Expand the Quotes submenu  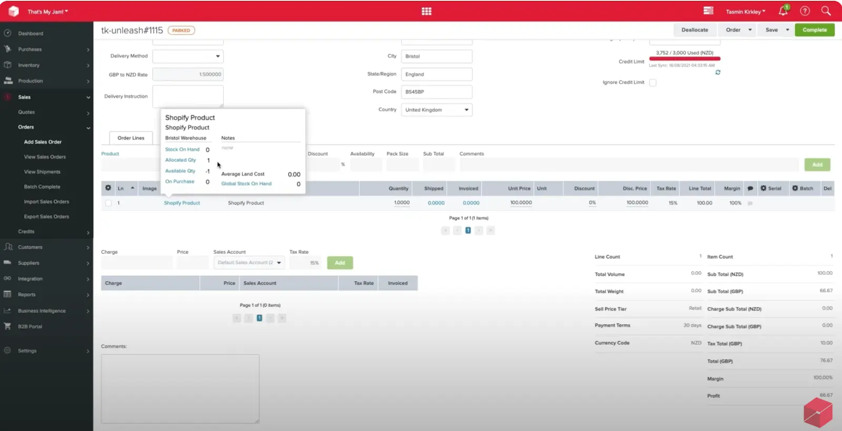pyautogui.click(x=88, y=113)
